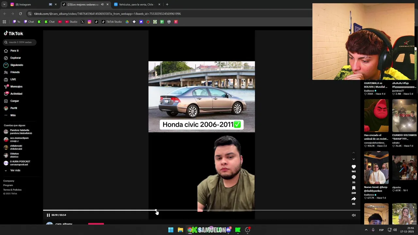
Task: View site information icon in address bar
Action: 30,14
